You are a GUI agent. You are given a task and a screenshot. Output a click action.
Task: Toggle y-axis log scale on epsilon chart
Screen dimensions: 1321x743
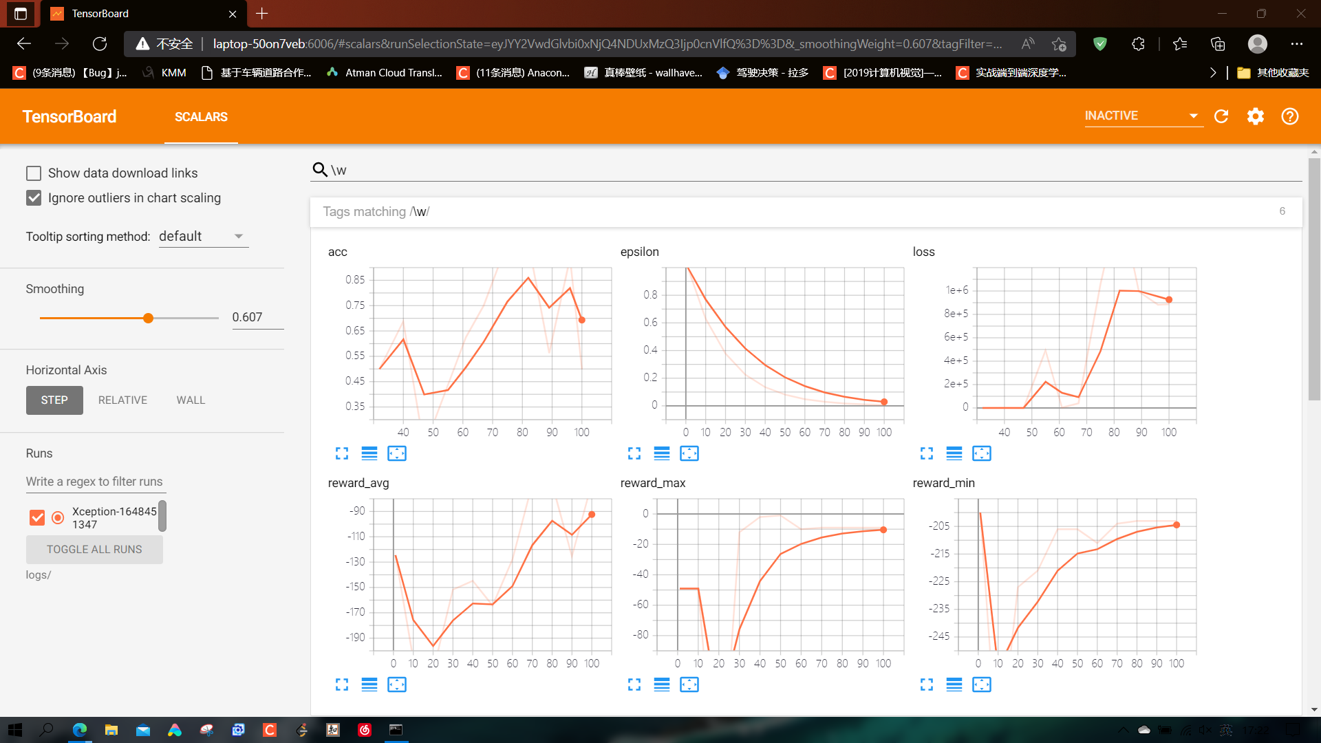click(x=662, y=453)
